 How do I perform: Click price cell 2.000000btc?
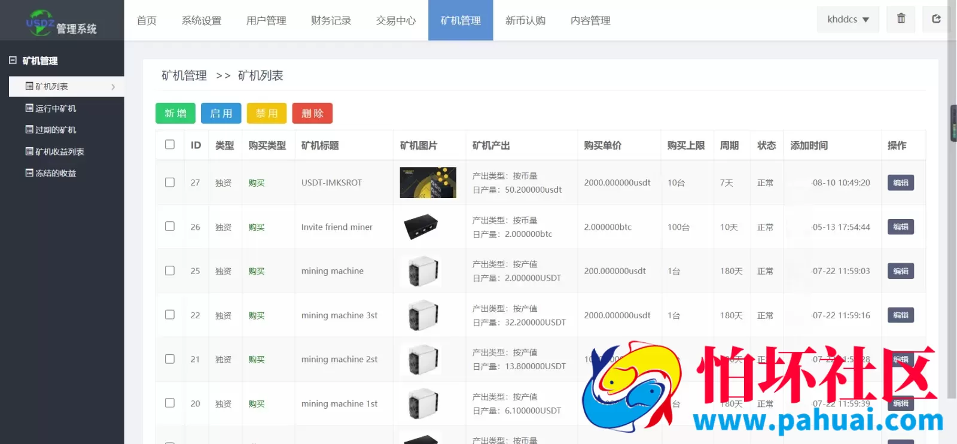[x=608, y=227]
